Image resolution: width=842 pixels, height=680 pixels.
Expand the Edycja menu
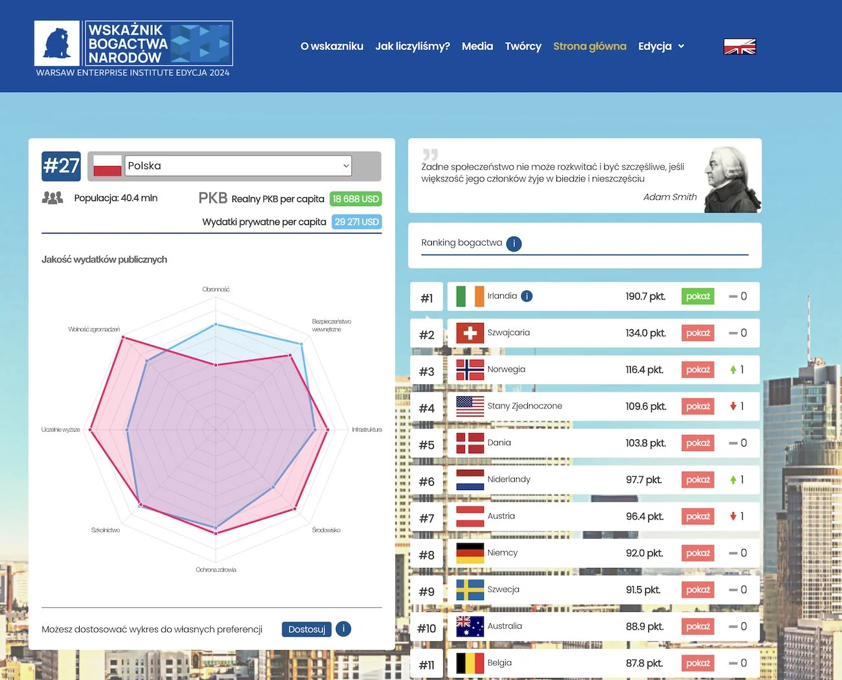tap(661, 47)
